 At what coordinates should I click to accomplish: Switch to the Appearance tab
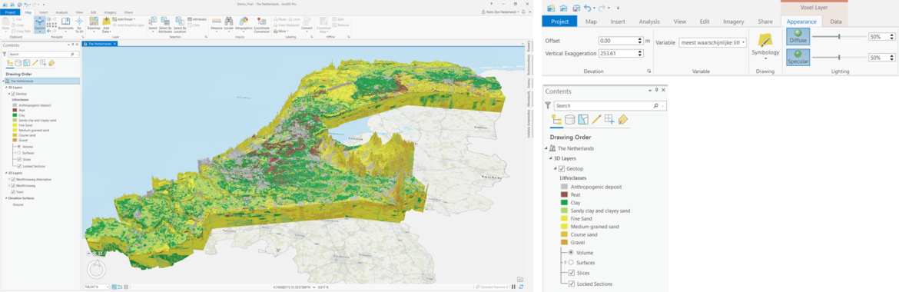coord(801,22)
